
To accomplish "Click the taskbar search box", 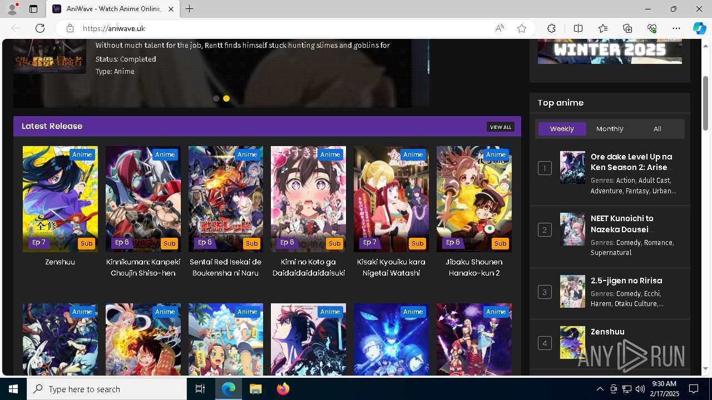I will [107, 389].
